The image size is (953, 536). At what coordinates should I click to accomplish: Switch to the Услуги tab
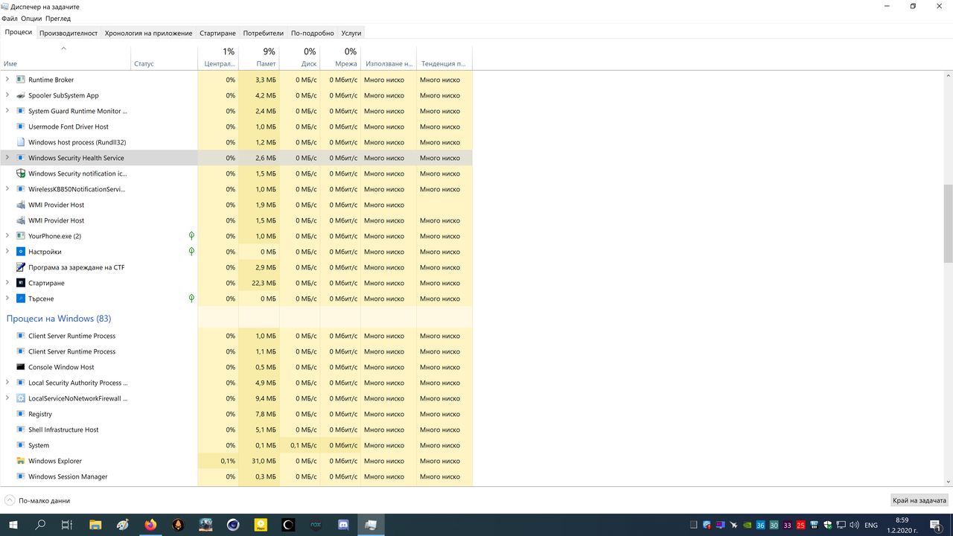(x=351, y=33)
